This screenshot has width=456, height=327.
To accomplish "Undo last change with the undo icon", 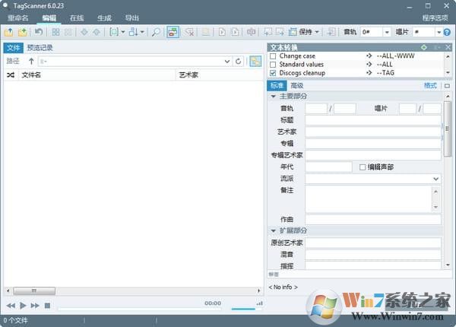I will (39, 32).
